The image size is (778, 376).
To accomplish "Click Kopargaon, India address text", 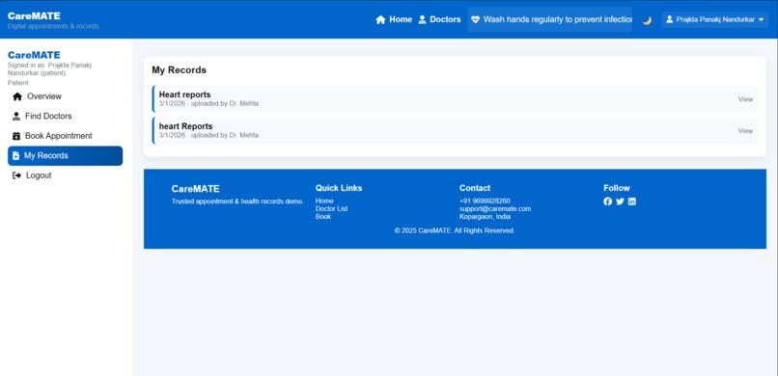I will [485, 217].
